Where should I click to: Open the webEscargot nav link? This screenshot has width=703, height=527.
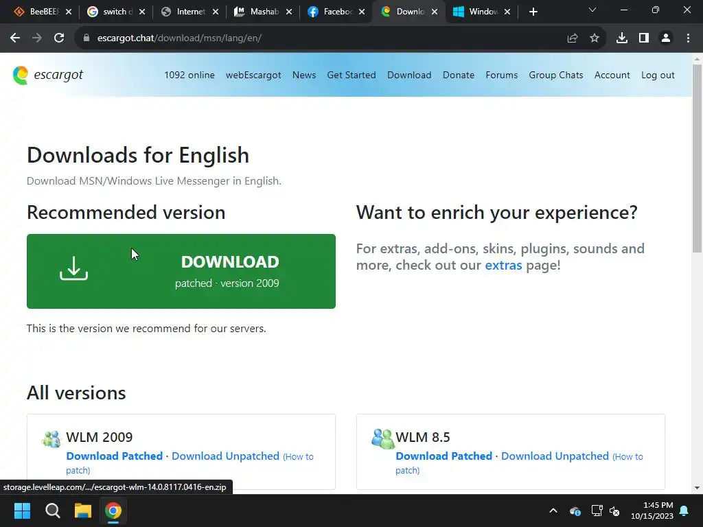253,75
